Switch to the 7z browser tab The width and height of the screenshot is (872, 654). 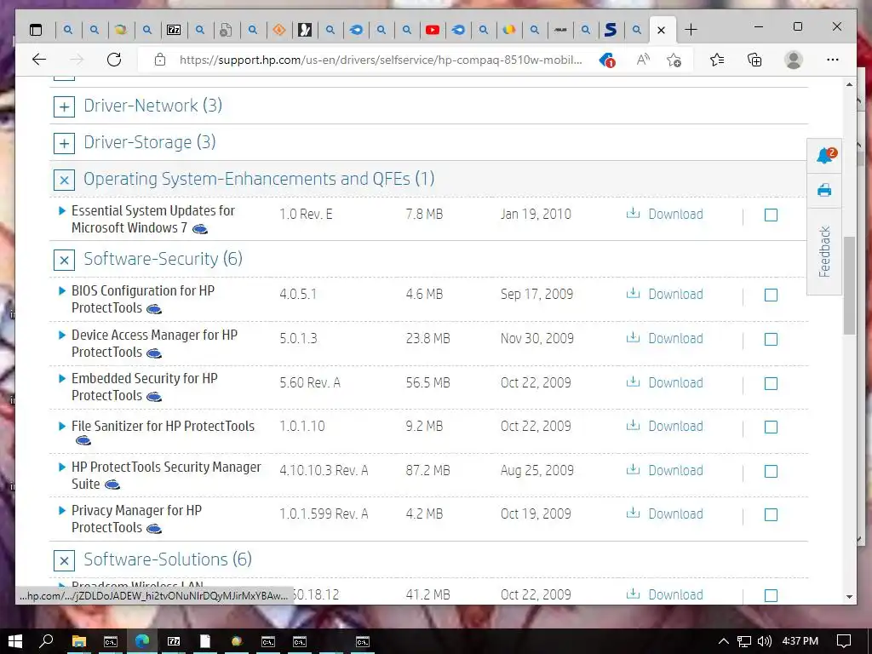click(174, 30)
